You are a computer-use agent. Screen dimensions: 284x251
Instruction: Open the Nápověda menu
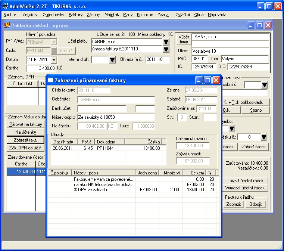pos(217,15)
